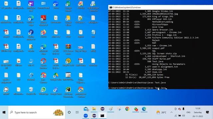Open the Google Slides desktop shortcut
213x119 pixels.
coord(68,20)
